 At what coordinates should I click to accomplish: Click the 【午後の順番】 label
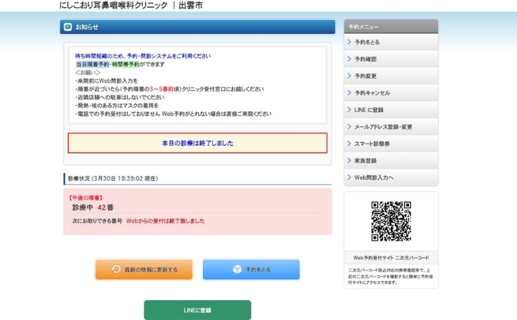coord(86,198)
